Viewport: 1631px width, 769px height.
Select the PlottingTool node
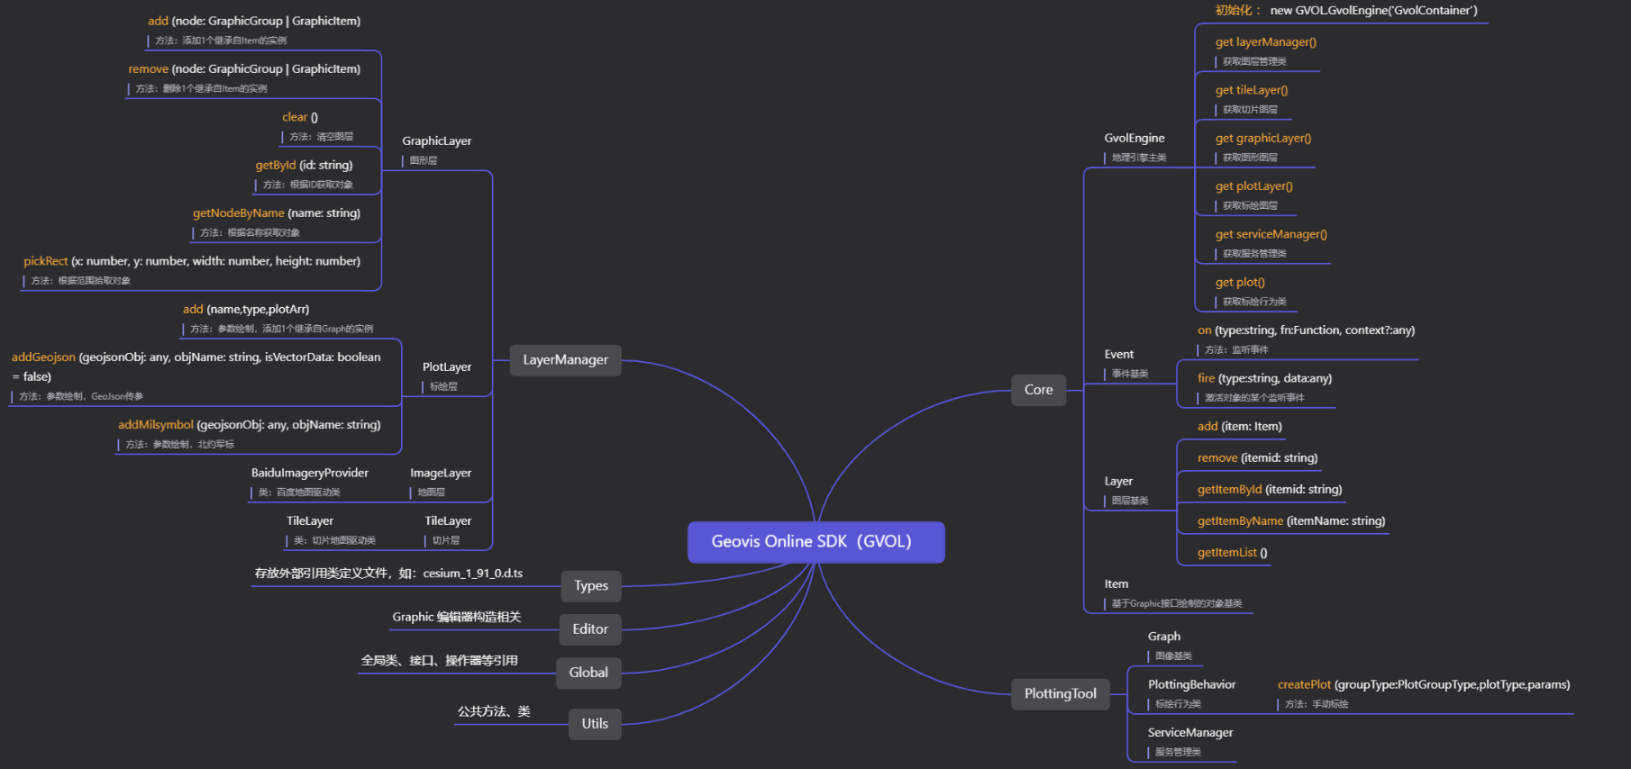(1060, 693)
